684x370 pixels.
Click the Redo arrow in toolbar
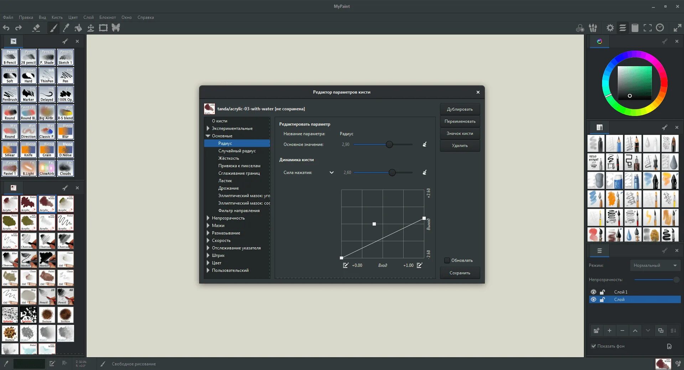[x=19, y=28]
